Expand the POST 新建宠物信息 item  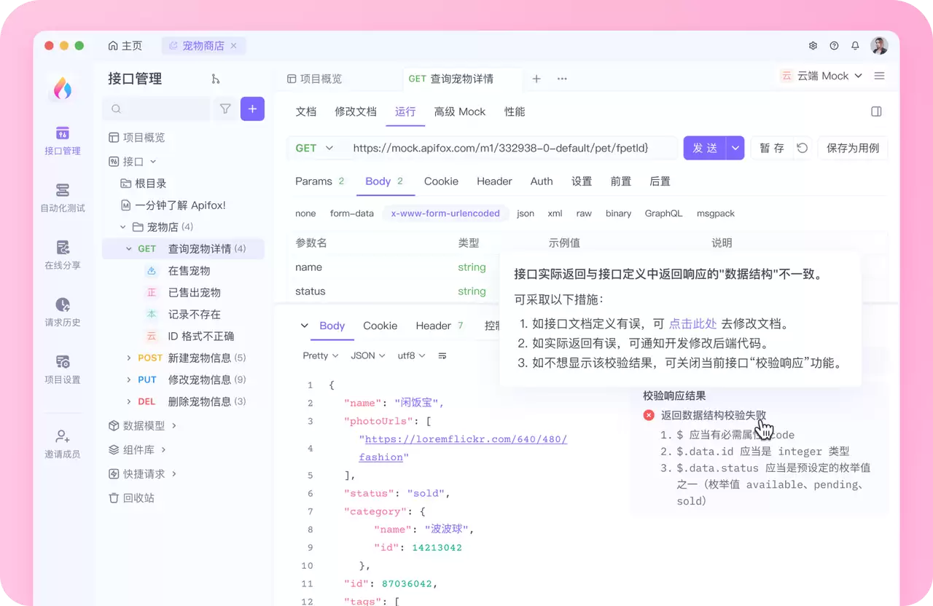coord(129,358)
